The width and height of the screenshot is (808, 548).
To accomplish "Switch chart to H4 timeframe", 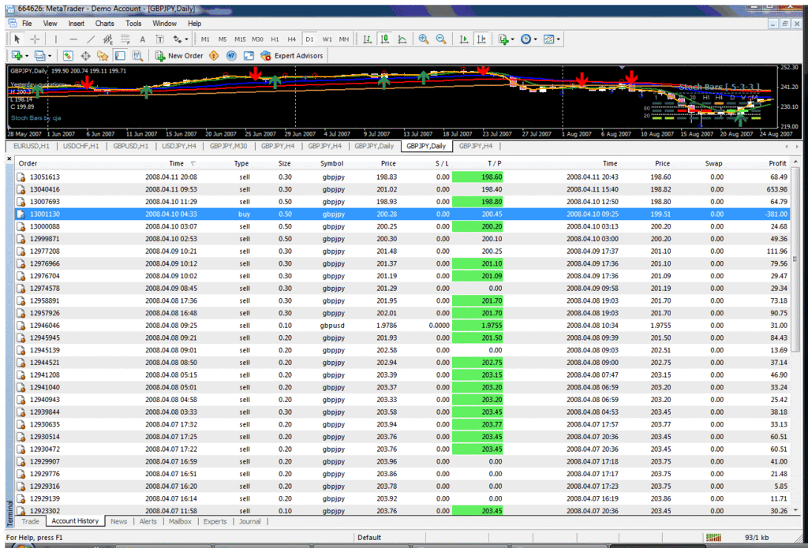I will [x=292, y=39].
